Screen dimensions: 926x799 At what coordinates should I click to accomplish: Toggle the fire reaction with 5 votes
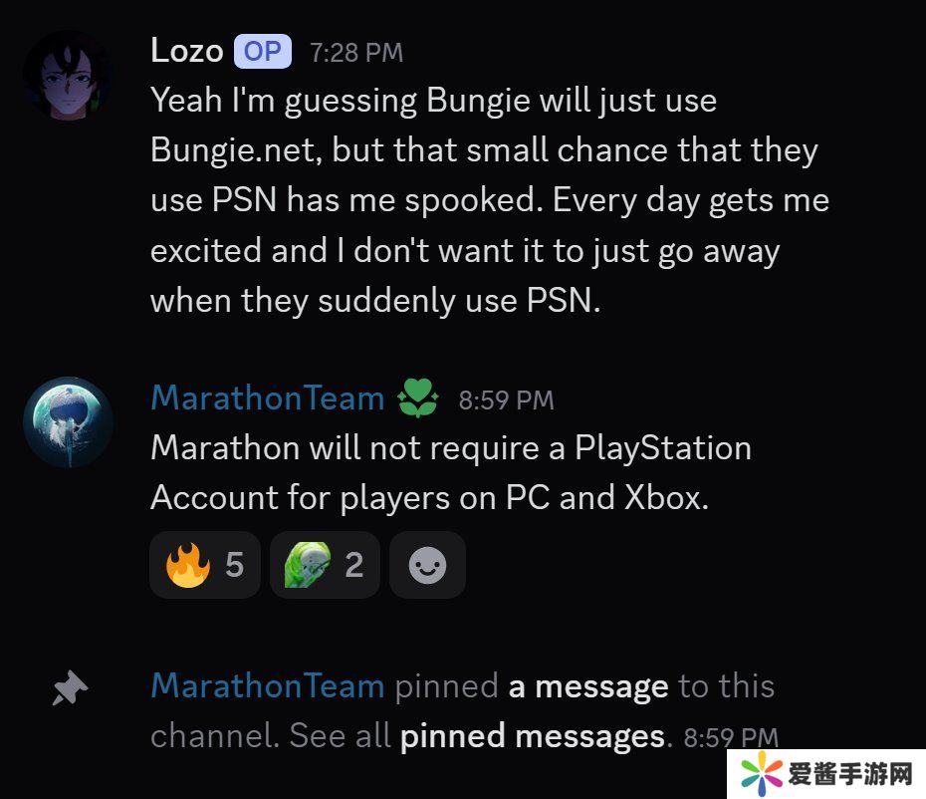(204, 565)
